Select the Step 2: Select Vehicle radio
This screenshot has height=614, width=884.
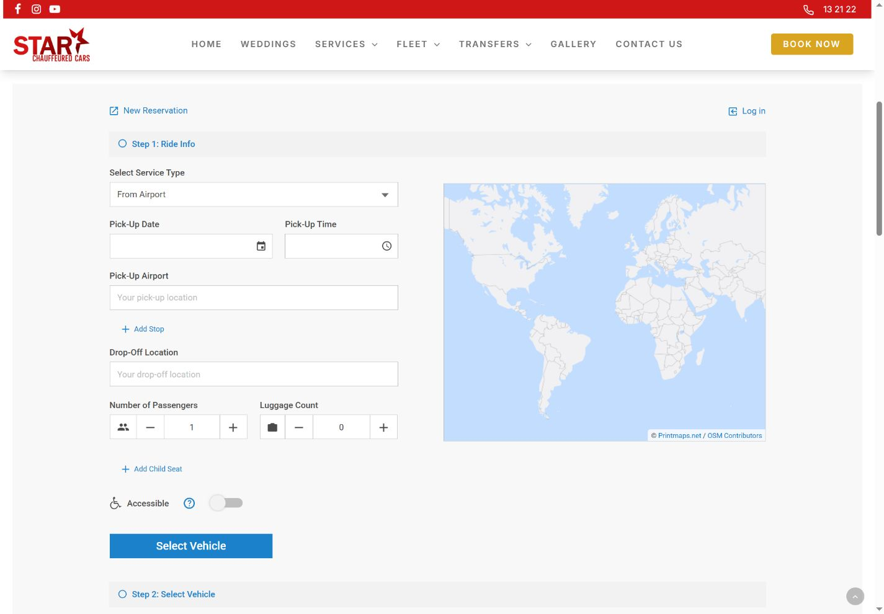click(122, 594)
